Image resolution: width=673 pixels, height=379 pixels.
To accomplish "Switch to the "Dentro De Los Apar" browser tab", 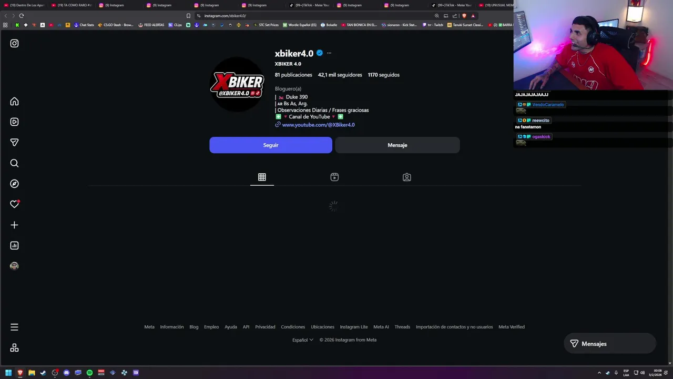I will 24,5.
